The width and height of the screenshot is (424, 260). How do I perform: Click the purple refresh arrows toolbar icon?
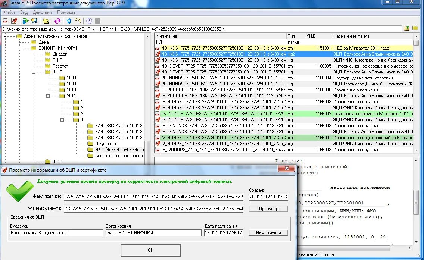click(x=57, y=21)
